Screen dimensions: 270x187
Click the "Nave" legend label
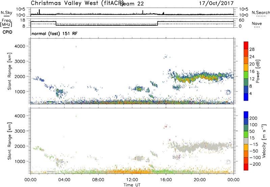point(256,23)
